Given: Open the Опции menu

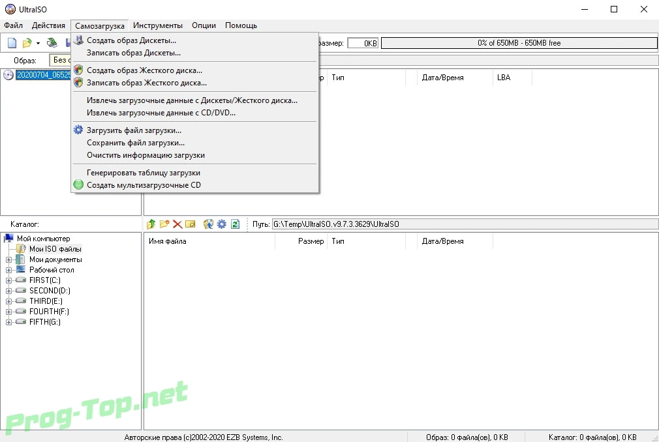Looking at the screenshot, I should [204, 25].
